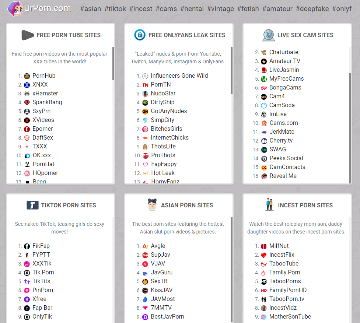Open the #asian hashtag category
360x323 pixels.
click(x=91, y=9)
